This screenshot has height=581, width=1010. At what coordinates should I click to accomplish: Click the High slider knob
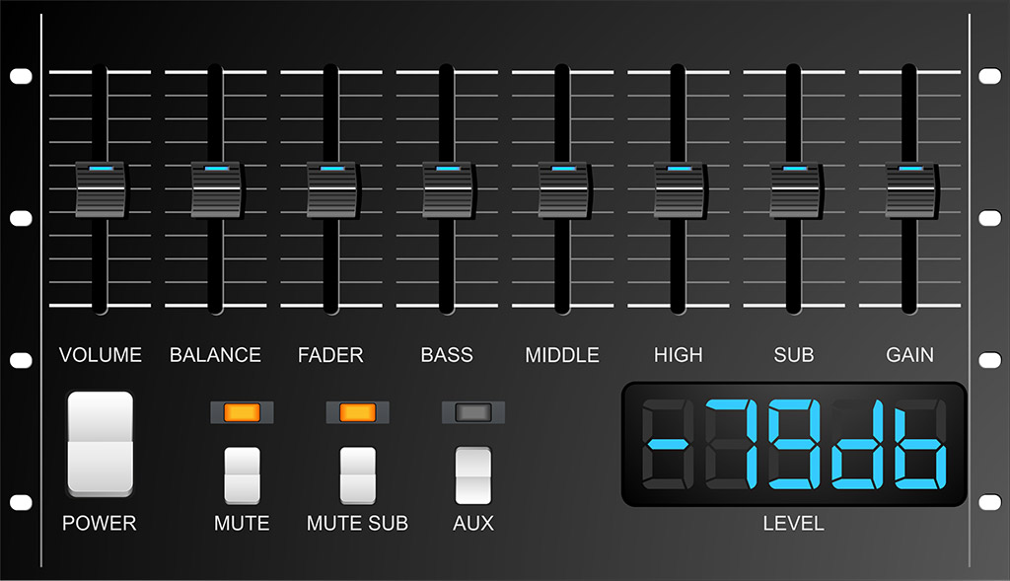679,189
